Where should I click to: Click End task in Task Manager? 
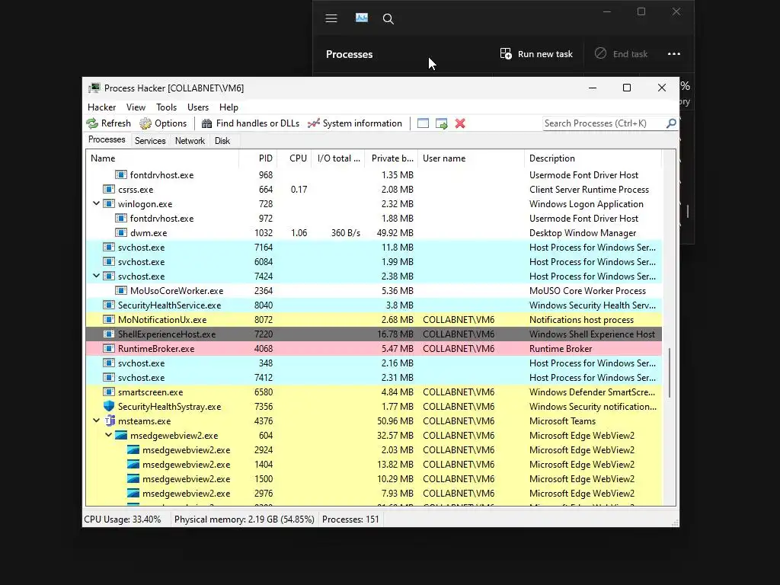622,54
